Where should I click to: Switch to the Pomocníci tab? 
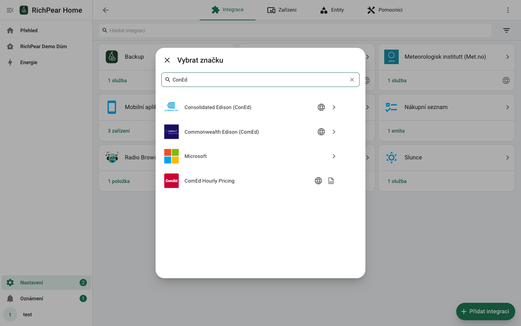click(x=385, y=10)
